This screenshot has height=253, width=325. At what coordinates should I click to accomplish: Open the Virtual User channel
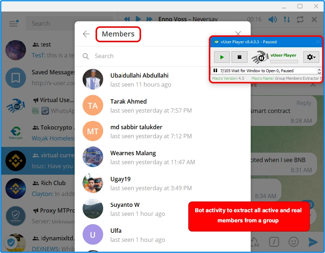(x=38, y=105)
